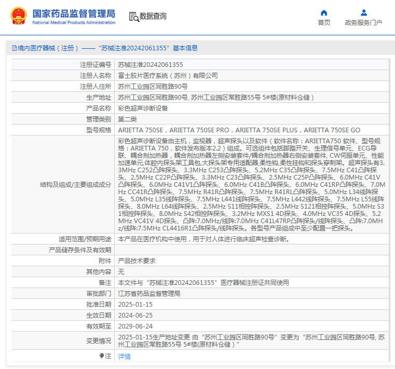Viewport: 395px width, 369px height.
Task: Click other content value 无
Action: 121,271
